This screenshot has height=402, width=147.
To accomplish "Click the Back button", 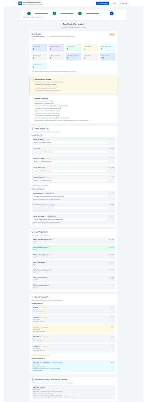I will point(114,3).
